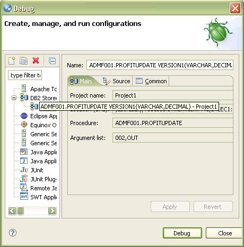Screen dimensions: 244x247
Task: Delete the selected launch configuration
Action: tap(36, 60)
